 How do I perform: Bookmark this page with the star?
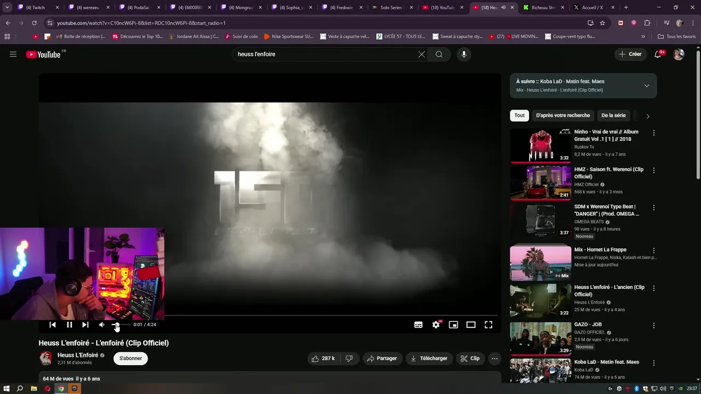pyautogui.click(x=602, y=23)
